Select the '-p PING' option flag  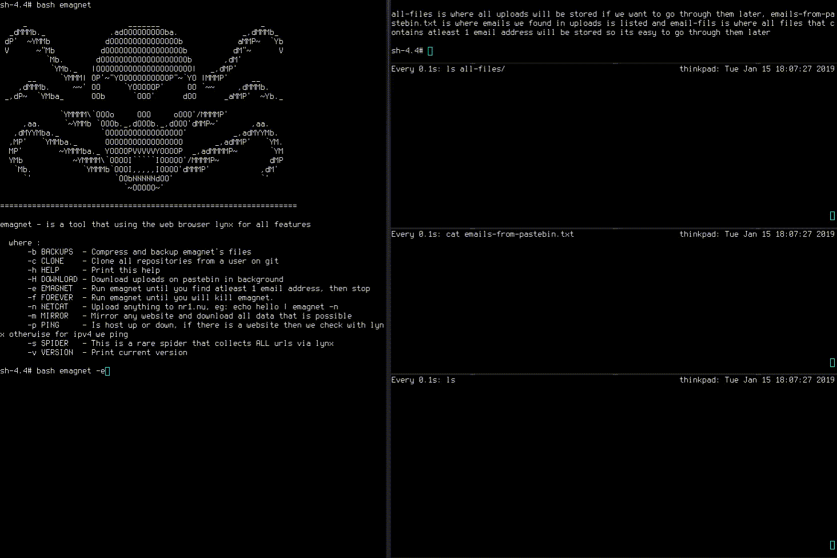coord(43,325)
